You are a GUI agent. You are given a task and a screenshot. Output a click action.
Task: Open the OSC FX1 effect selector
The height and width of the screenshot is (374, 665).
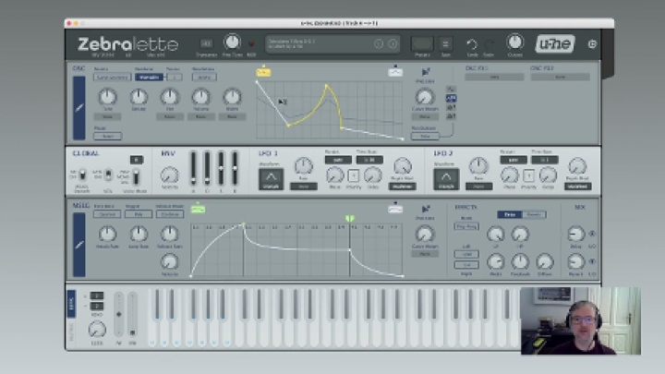(x=494, y=78)
